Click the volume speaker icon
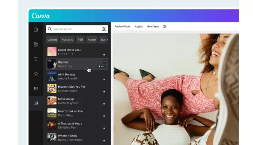Viewport: 253px width, 145px height. 164,26
